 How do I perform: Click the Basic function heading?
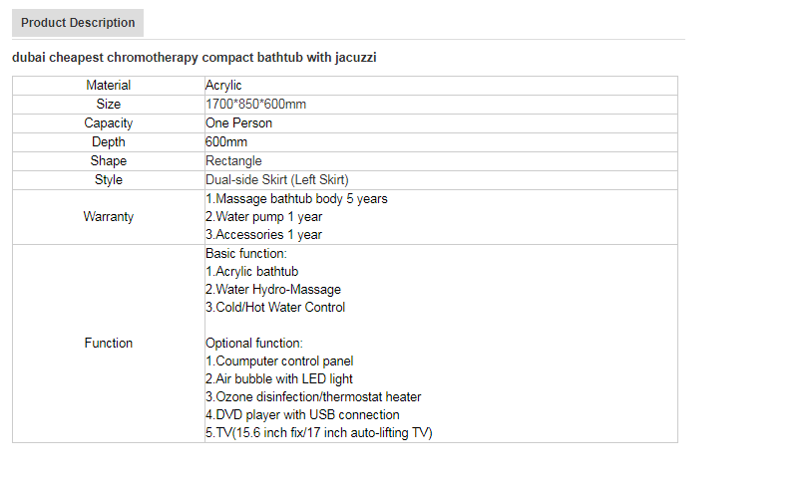(246, 253)
